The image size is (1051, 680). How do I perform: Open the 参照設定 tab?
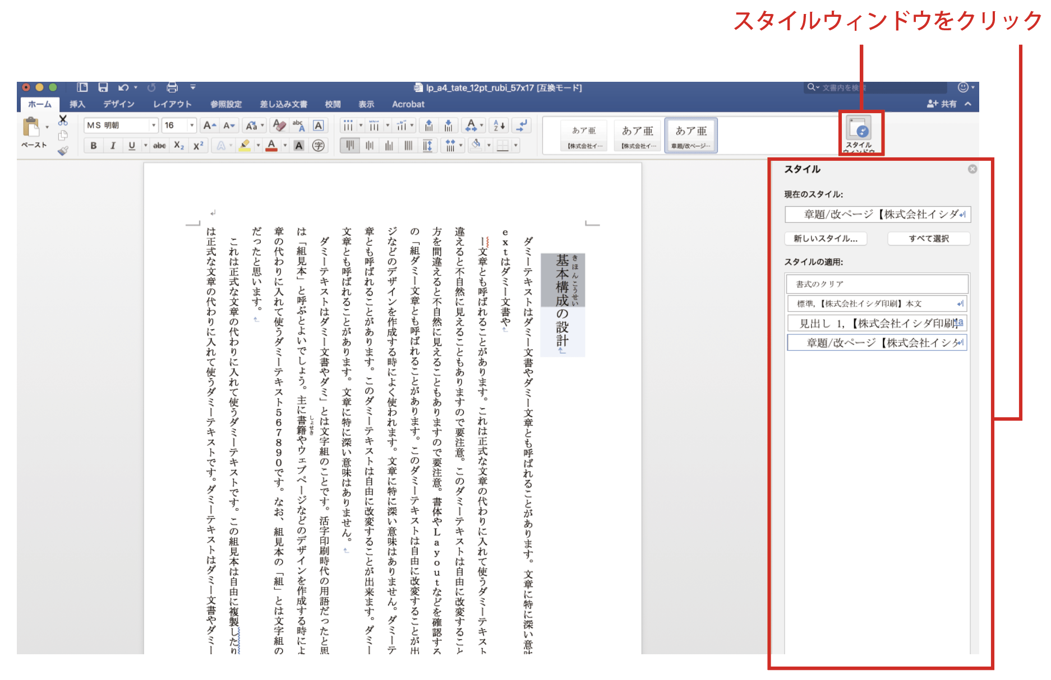tap(226, 104)
